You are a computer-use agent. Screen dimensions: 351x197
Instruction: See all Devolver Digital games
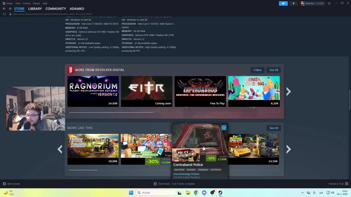(274, 70)
